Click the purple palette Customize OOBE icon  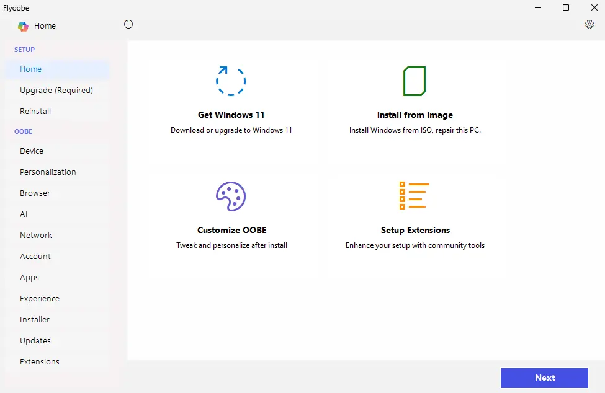point(231,196)
